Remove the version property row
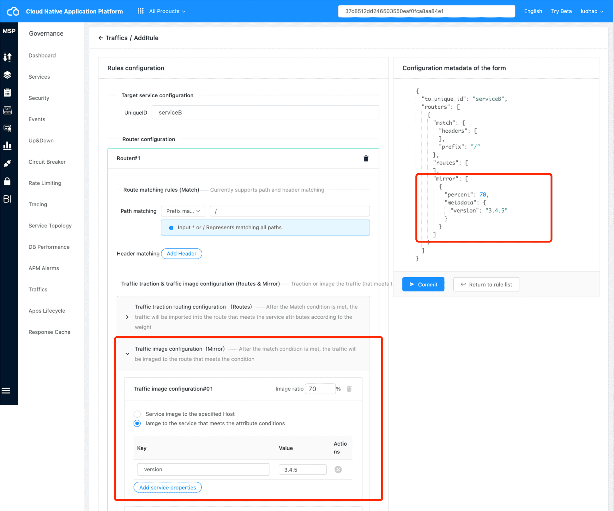 tap(338, 470)
